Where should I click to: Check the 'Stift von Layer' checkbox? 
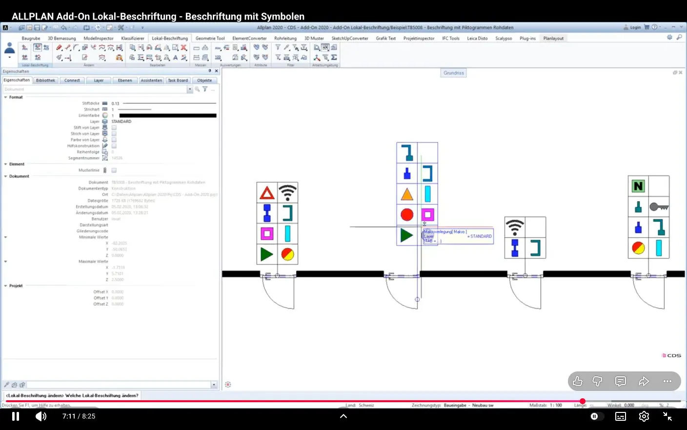coord(114,128)
